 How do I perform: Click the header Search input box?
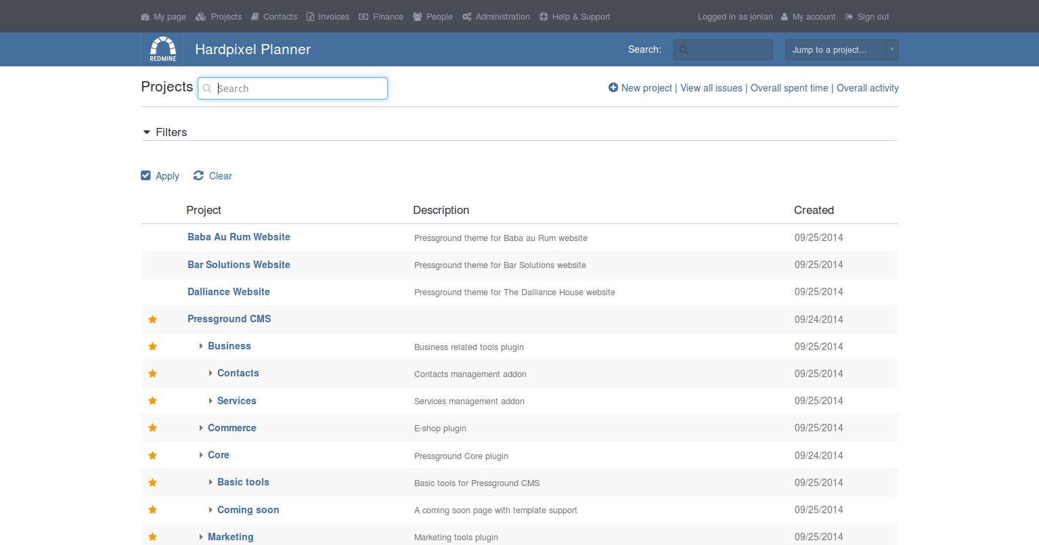(x=723, y=49)
